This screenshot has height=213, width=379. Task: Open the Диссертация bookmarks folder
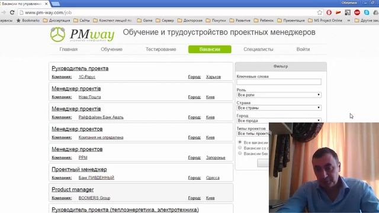click(x=57, y=21)
